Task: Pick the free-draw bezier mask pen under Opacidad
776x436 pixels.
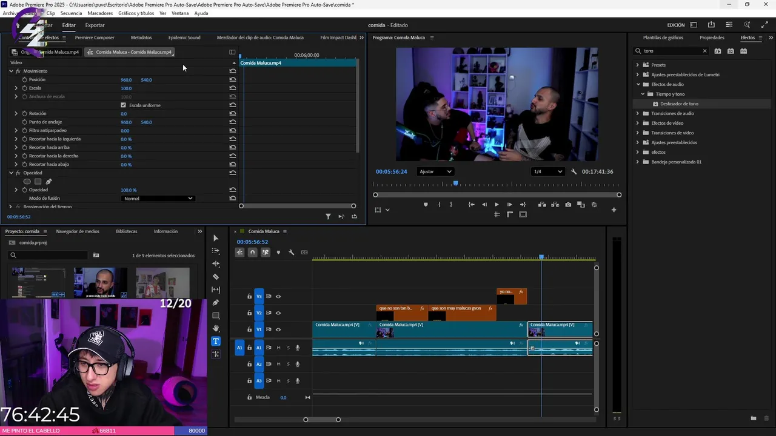Action: (x=48, y=181)
